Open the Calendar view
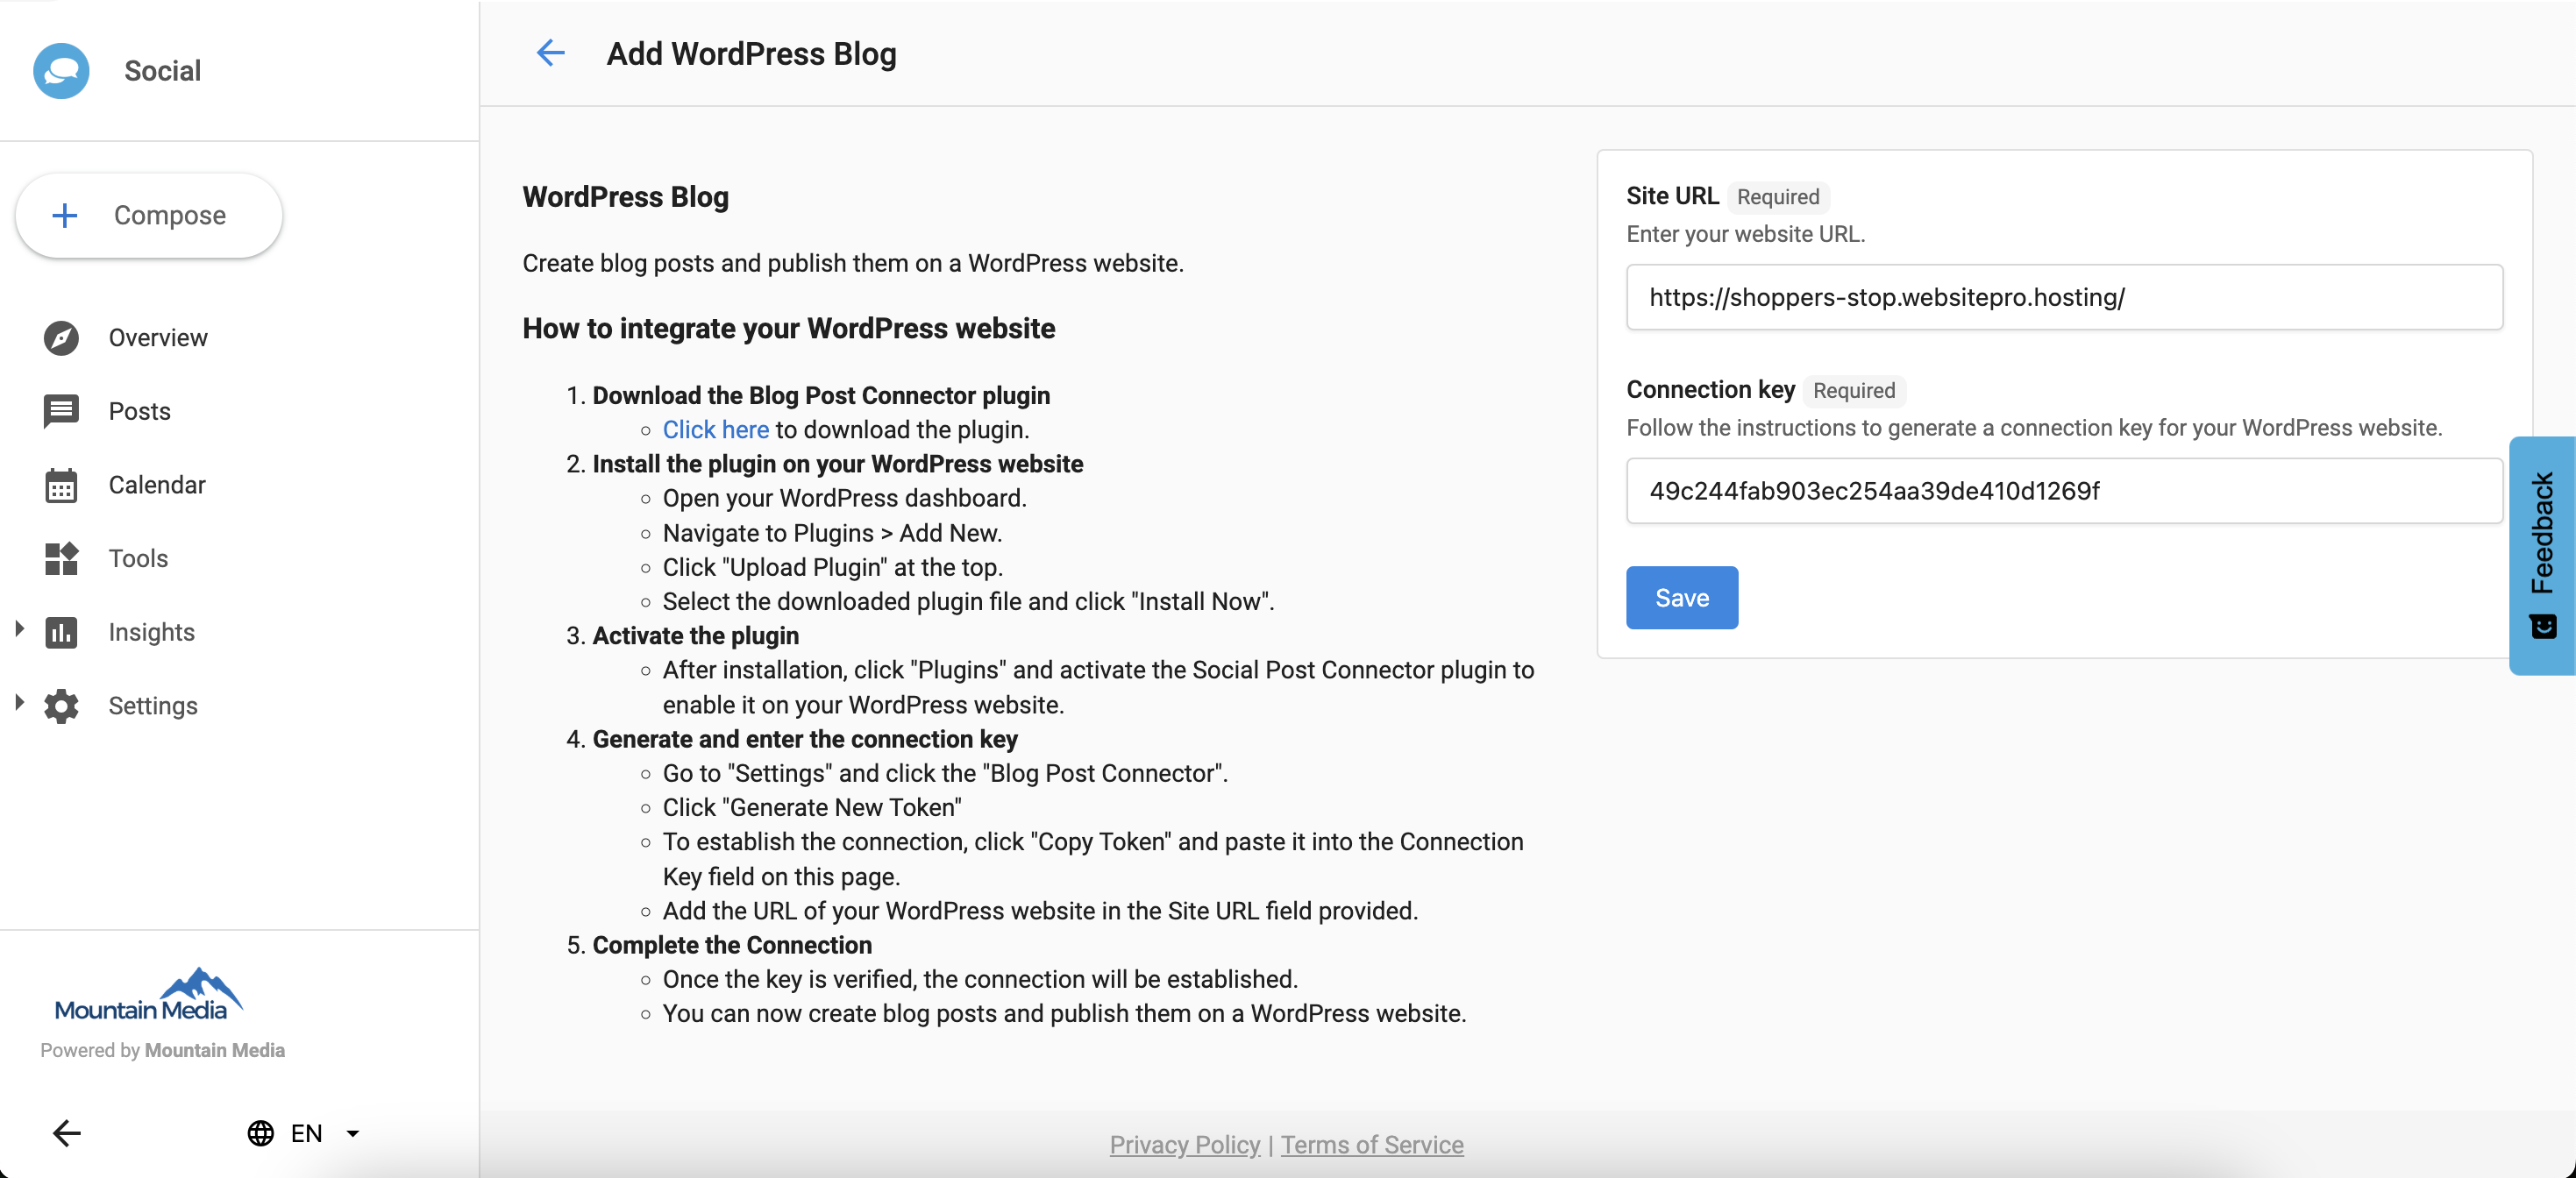This screenshot has height=1178, width=2576. click(157, 485)
